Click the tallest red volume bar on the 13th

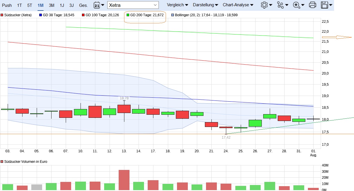click(x=124, y=180)
